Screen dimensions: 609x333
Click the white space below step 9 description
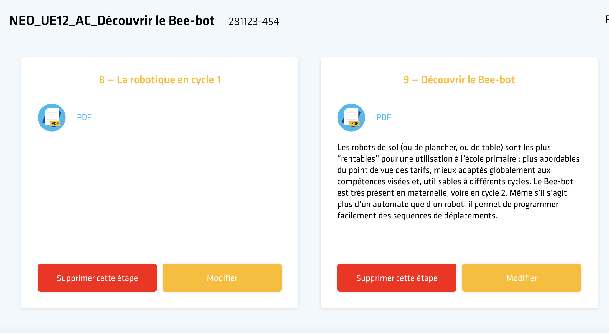click(459, 241)
